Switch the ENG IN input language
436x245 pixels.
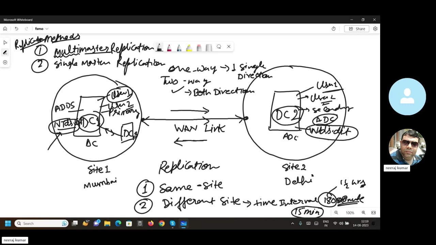point(326,224)
